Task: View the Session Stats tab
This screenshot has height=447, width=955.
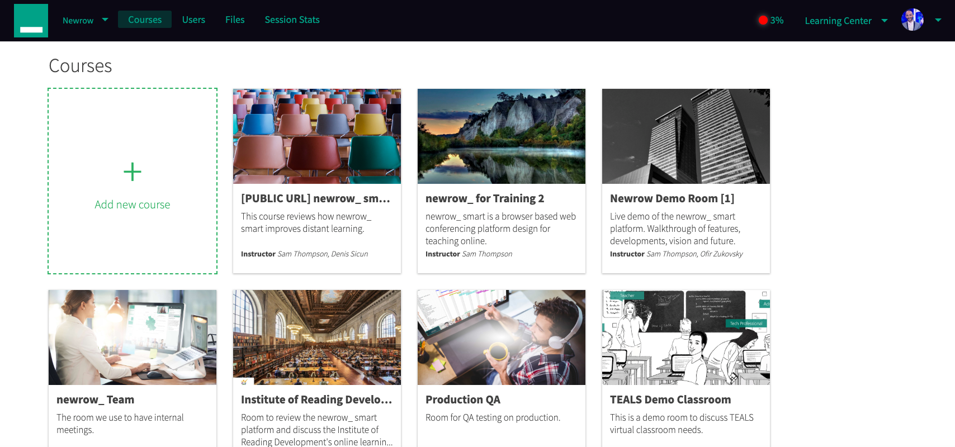Action: click(x=292, y=20)
